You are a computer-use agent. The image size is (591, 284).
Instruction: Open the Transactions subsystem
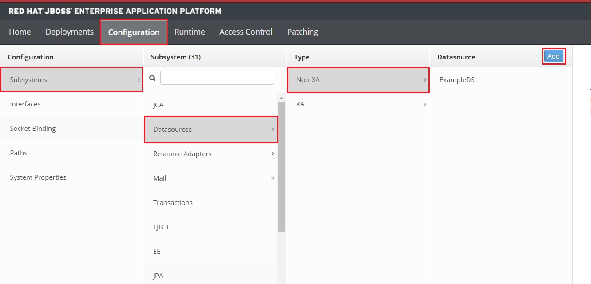click(x=173, y=202)
